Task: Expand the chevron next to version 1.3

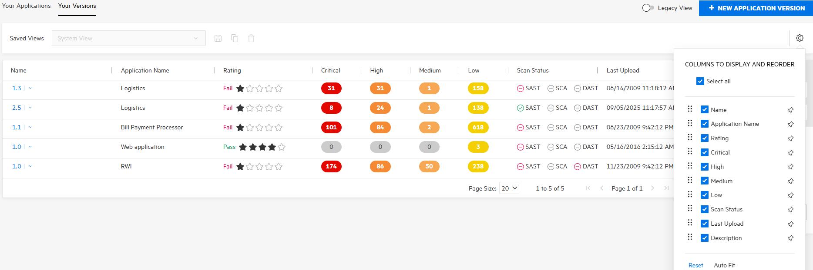Action: pyautogui.click(x=30, y=88)
